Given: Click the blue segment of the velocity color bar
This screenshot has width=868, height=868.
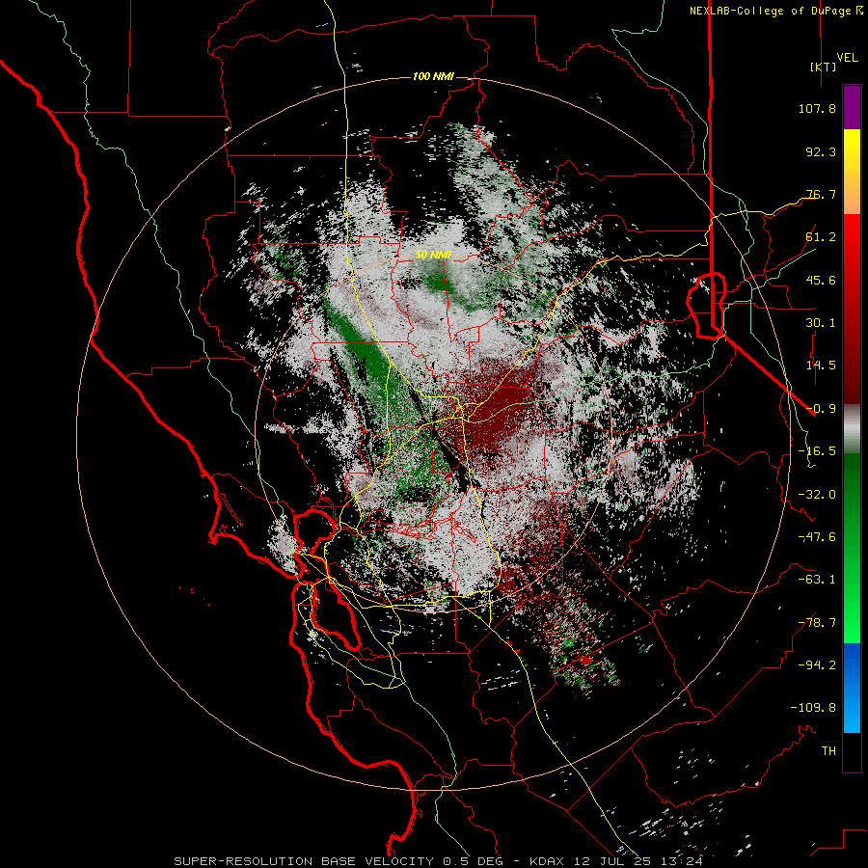Looking at the screenshot, I should click(852, 688).
